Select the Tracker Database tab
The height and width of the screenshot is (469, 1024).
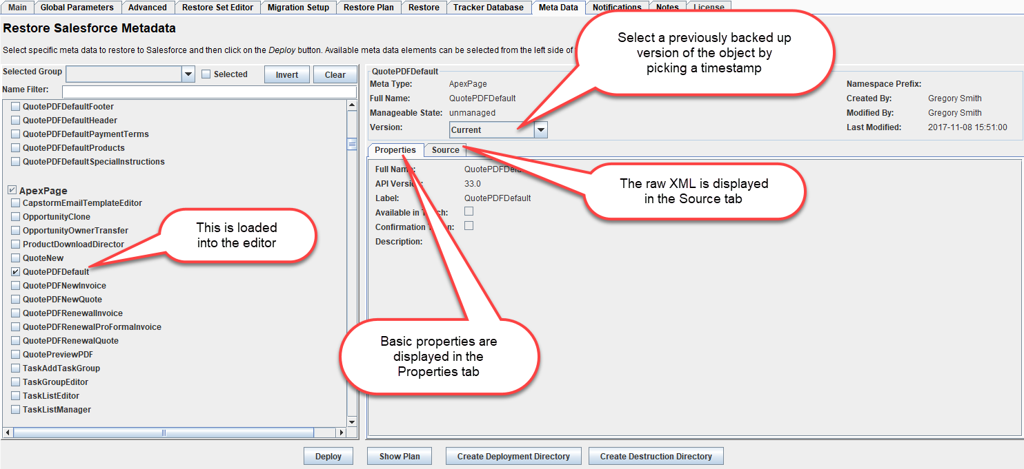[x=489, y=8]
